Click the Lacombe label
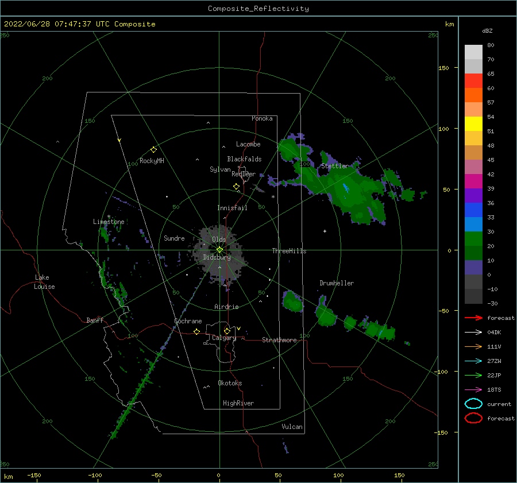 click(248, 144)
